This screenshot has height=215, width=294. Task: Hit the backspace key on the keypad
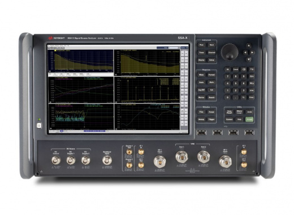[x=244, y=69]
